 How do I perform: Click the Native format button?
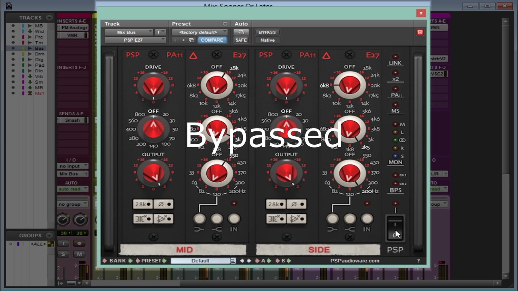[x=267, y=40]
